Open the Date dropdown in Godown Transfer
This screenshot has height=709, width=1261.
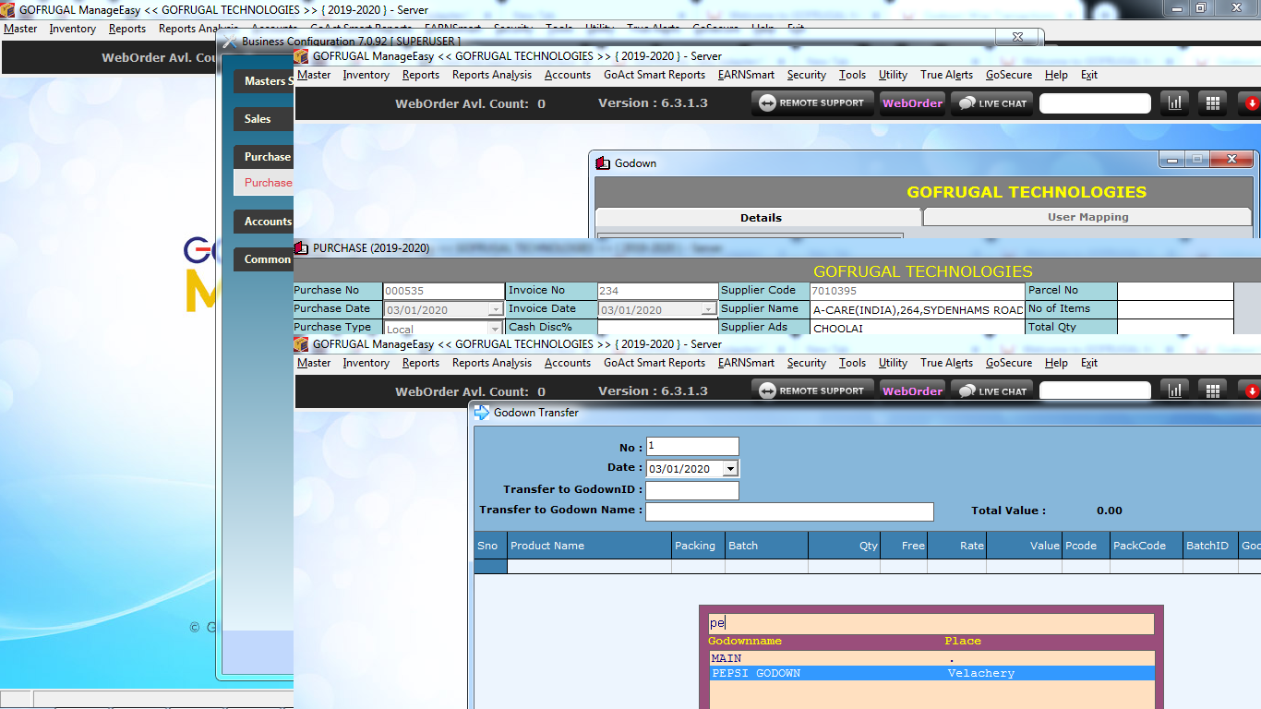coord(730,469)
